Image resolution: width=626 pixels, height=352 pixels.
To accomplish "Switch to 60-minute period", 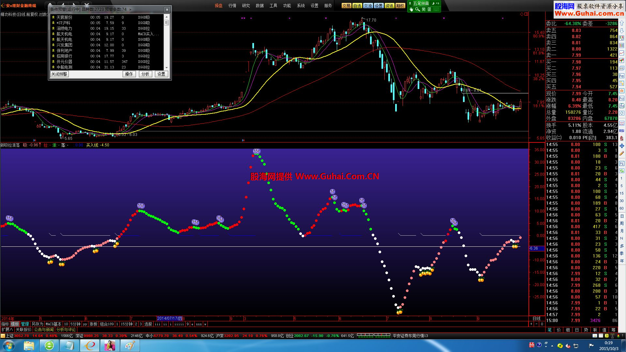I will click(622, 208).
